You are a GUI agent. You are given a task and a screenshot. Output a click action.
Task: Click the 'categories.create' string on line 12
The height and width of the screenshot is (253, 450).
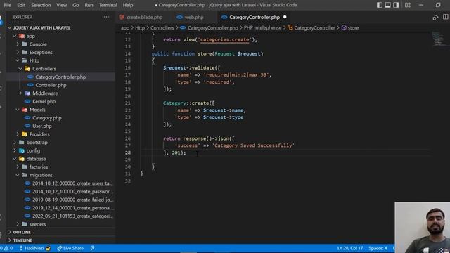coord(225,39)
